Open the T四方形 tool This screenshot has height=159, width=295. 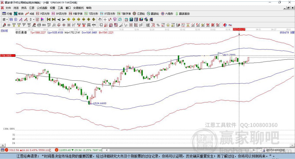coord(91,14)
